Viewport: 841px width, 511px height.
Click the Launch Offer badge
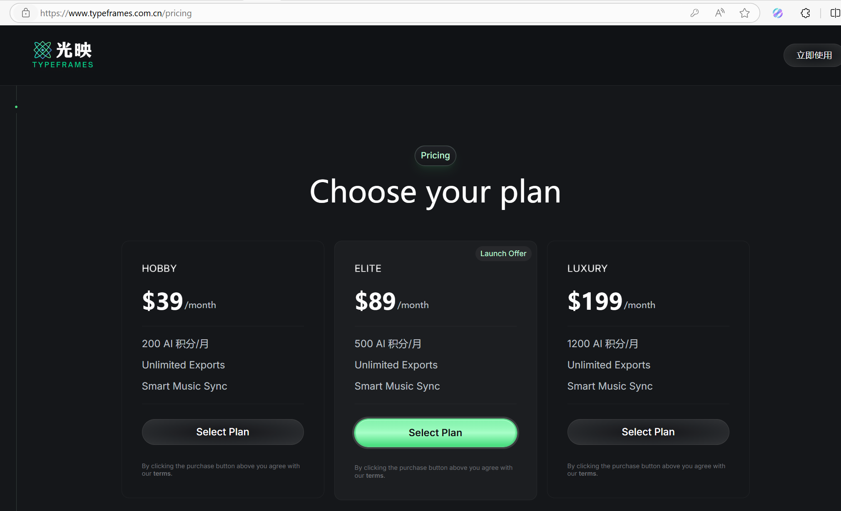point(503,254)
